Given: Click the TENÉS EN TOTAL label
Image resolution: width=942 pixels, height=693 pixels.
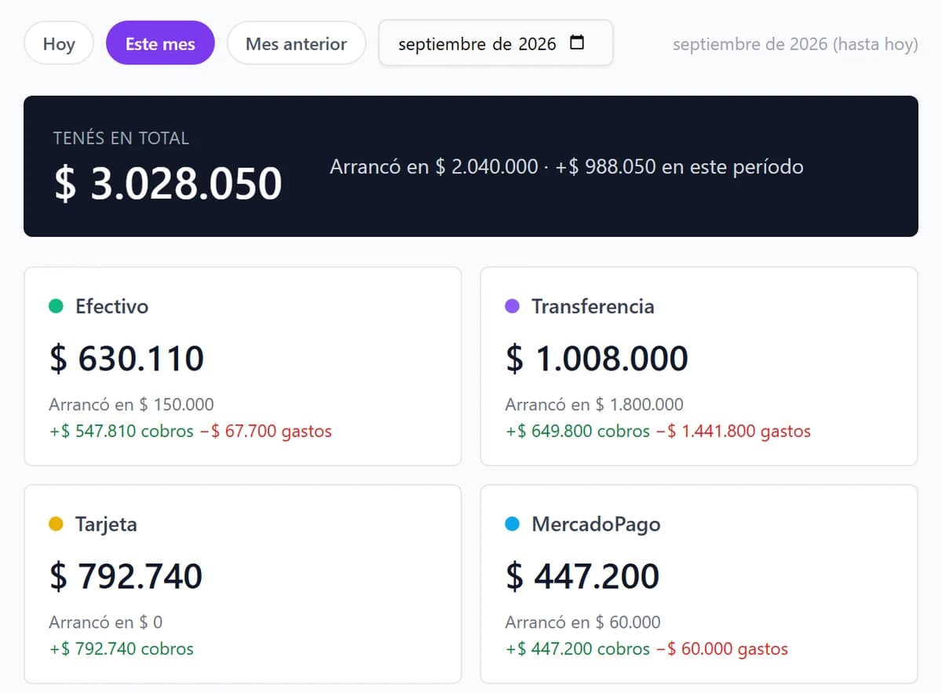Looking at the screenshot, I should (121, 138).
